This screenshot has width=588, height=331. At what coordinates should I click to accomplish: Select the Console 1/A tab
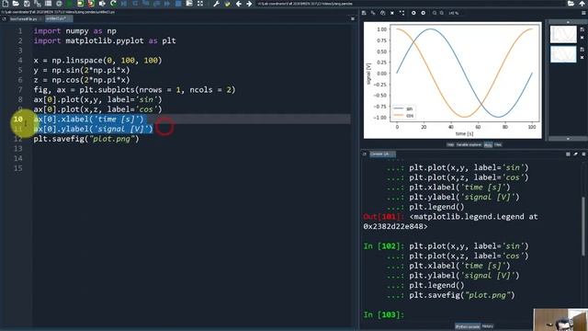(382, 154)
